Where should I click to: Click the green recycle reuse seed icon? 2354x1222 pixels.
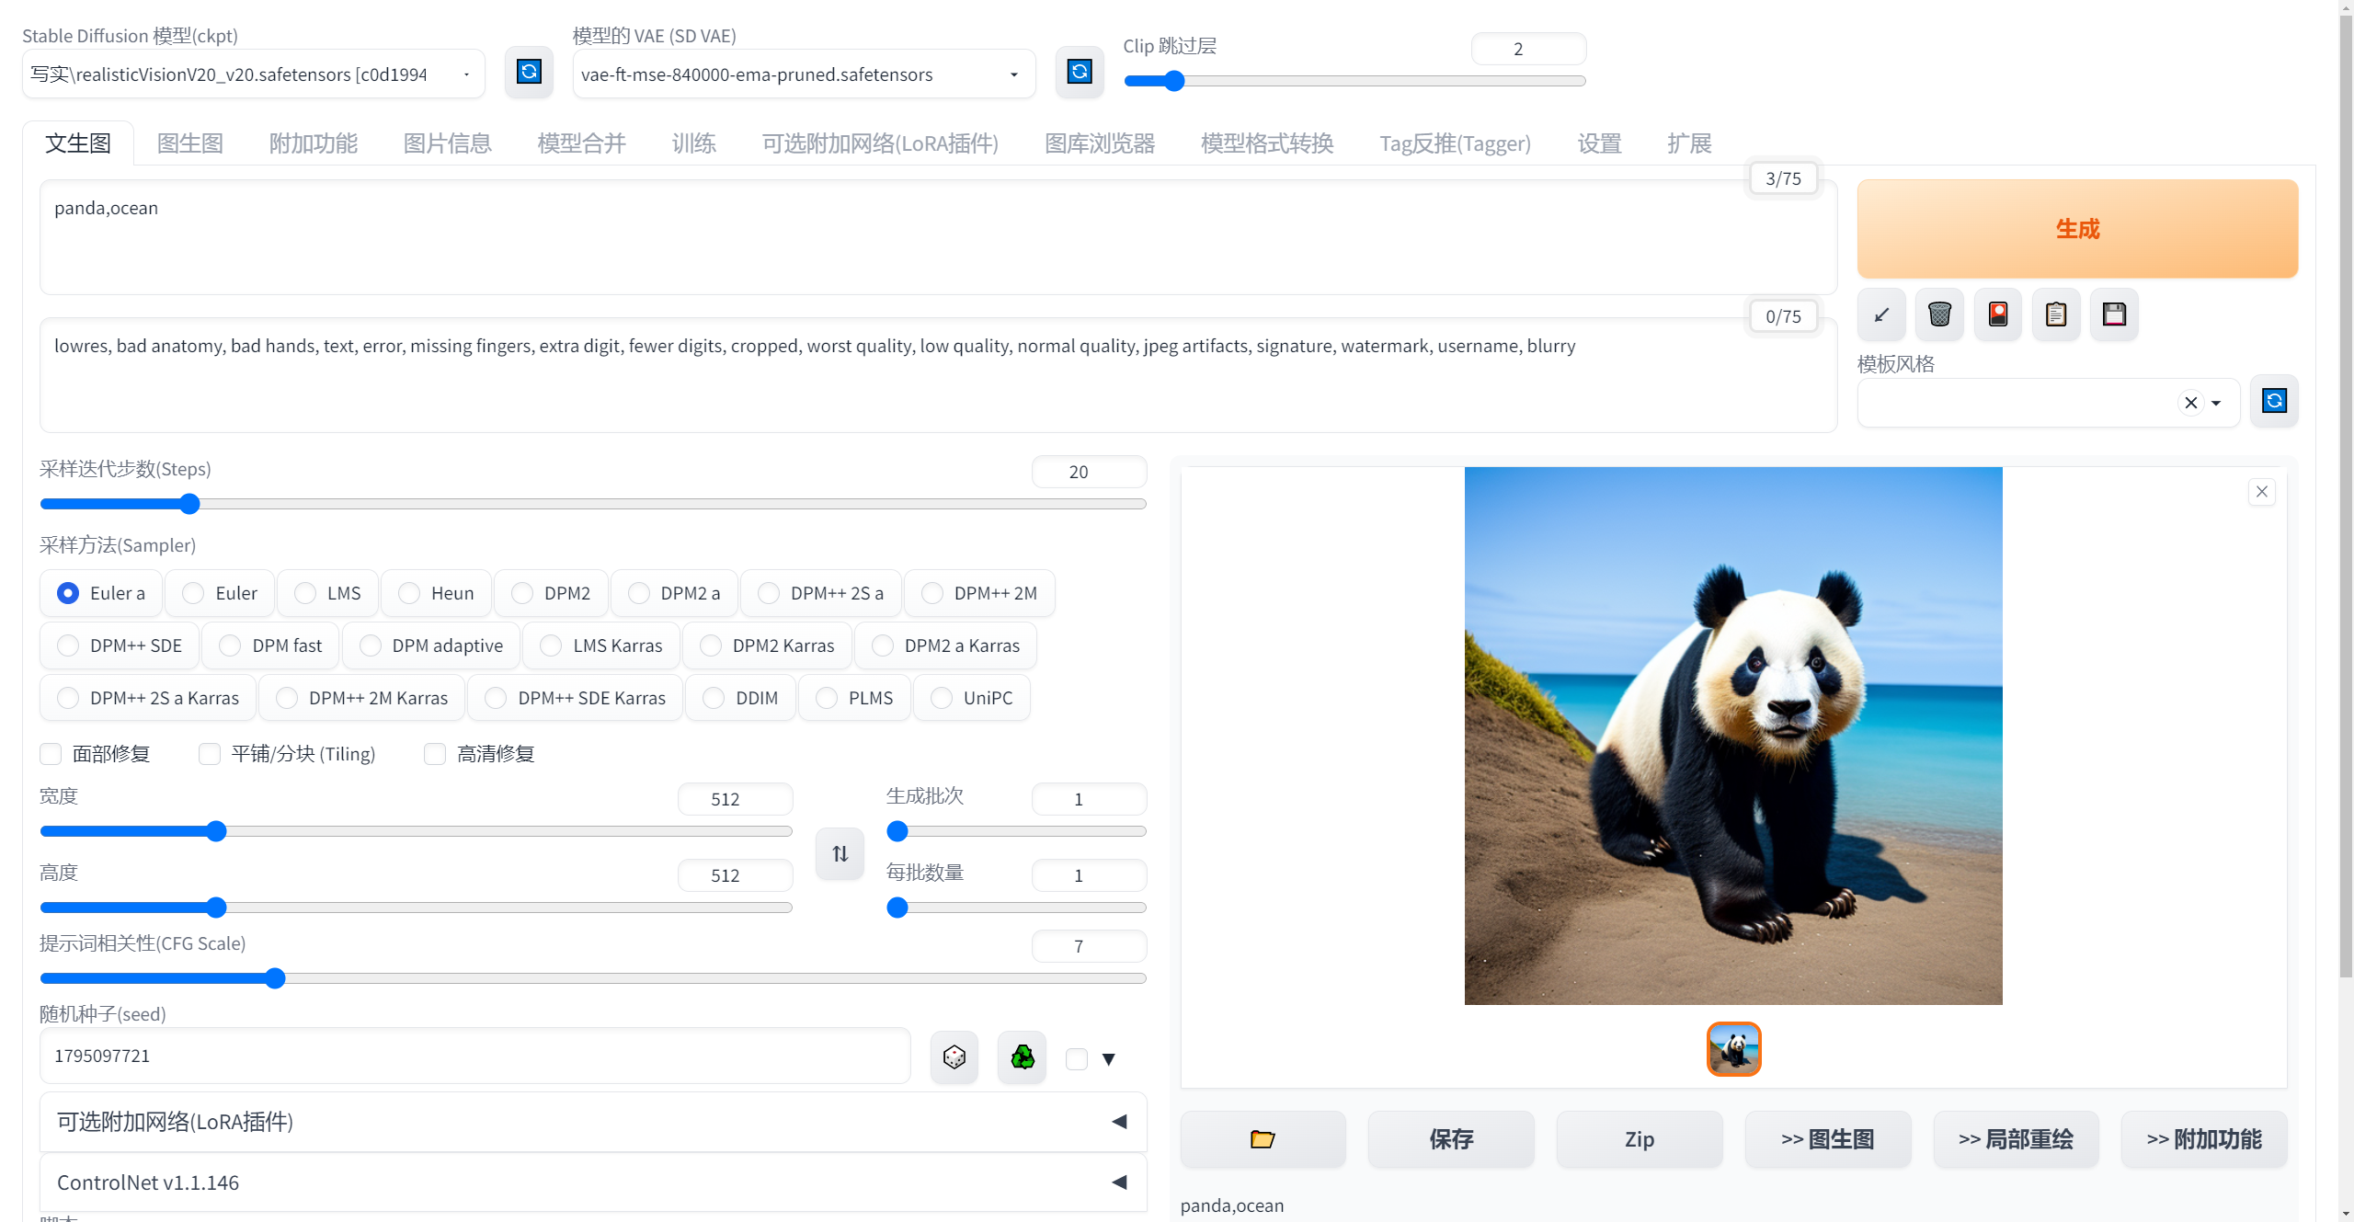[x=1023, y=1057]
